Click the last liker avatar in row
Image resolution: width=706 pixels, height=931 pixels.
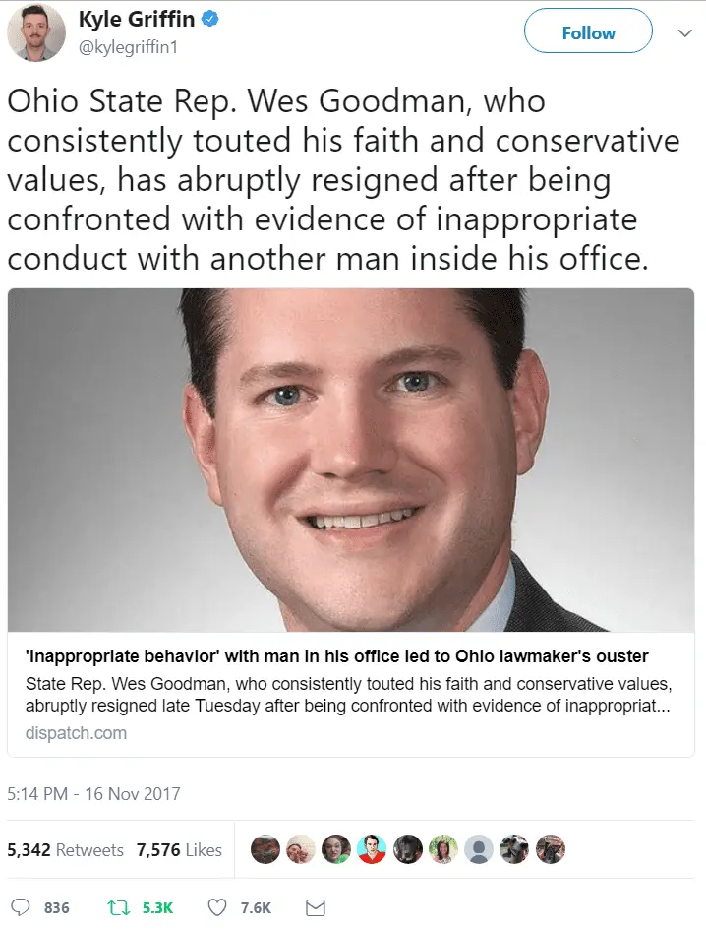(x=551, y=849)
